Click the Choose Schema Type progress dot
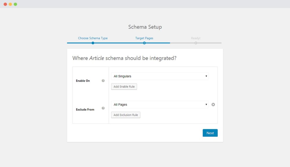290x167 pixels. point(93,43)
